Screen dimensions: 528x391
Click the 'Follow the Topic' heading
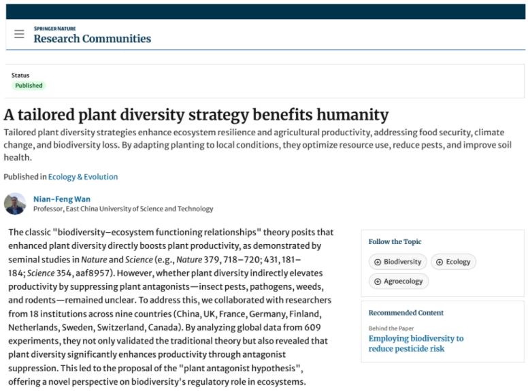click(x=395, y=241)
